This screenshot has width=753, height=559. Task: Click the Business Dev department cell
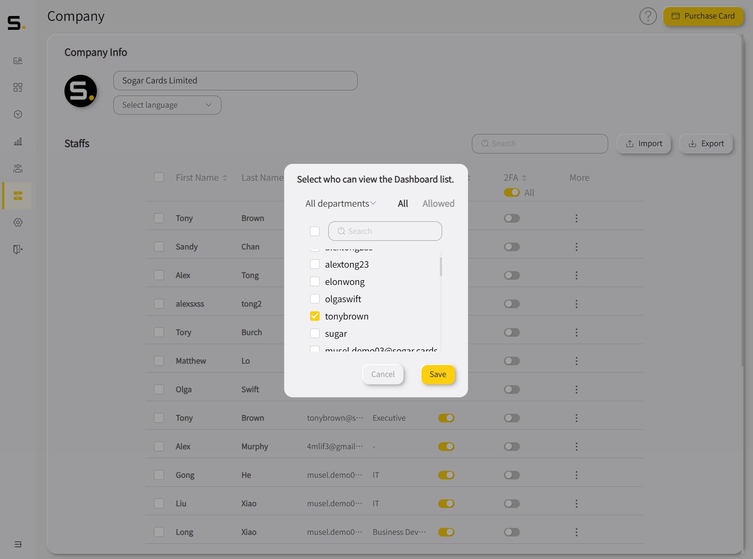point(399,532)
